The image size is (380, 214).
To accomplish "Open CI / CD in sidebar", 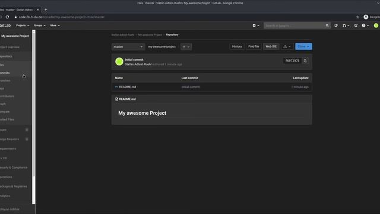I will (4, 158).
